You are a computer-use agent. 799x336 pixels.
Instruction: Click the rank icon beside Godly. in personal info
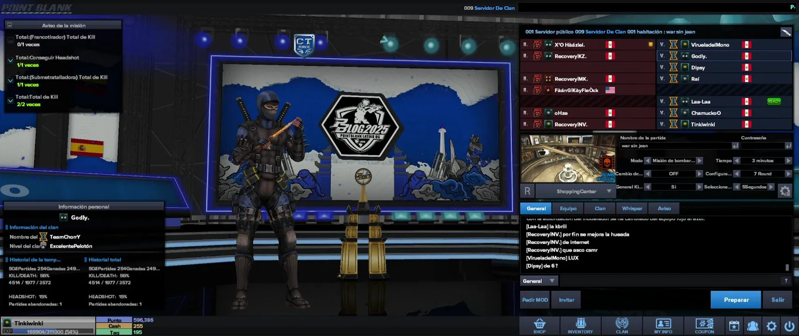pos(64,217)
